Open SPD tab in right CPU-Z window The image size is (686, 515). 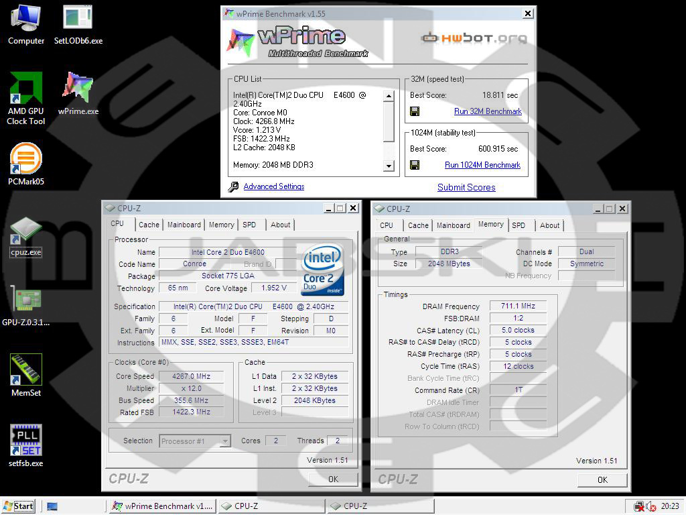tap(519, 225)
